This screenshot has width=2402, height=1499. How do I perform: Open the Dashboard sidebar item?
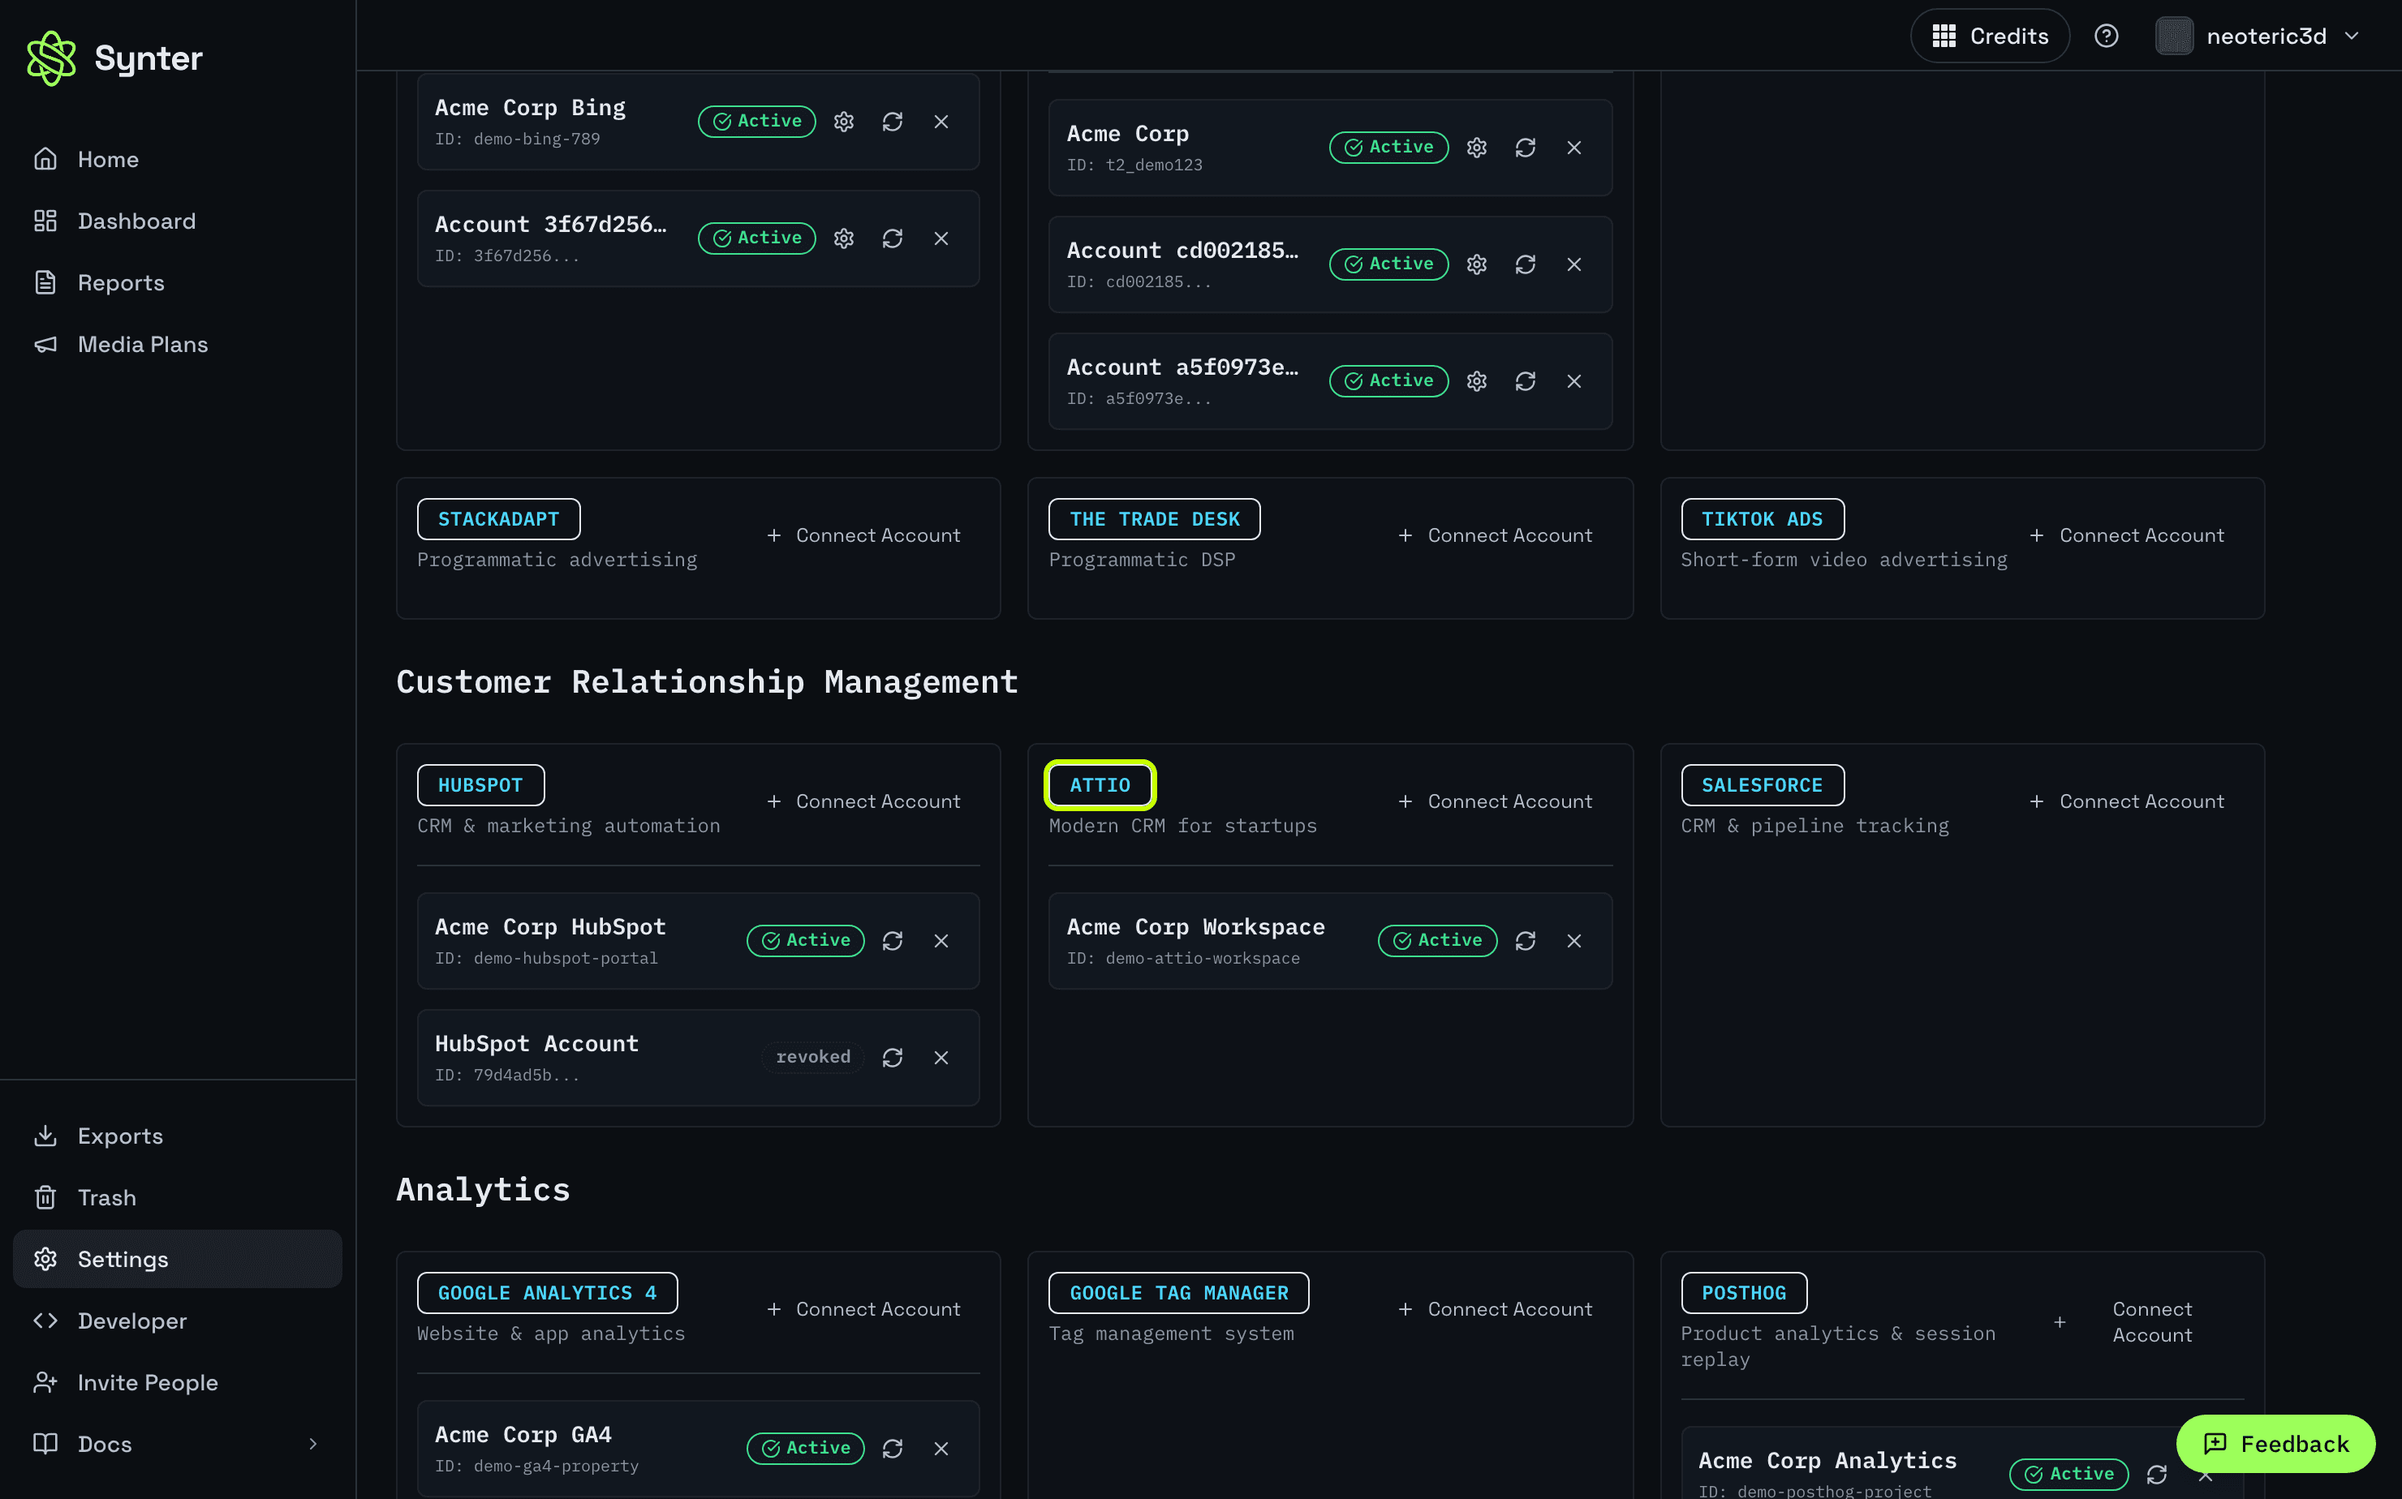tap(136, 220)
